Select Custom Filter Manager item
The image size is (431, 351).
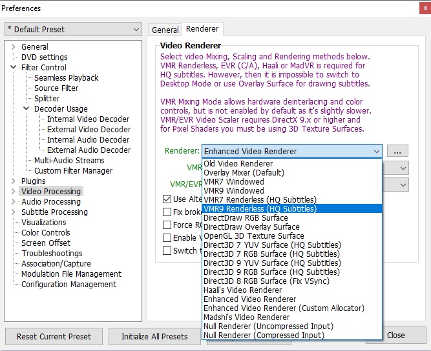pyautogui.click(x=73, y=171)
